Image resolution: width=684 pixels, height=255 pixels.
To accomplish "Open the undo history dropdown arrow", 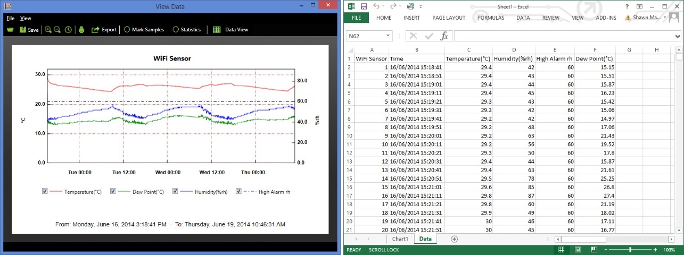I will coord(383,7).
